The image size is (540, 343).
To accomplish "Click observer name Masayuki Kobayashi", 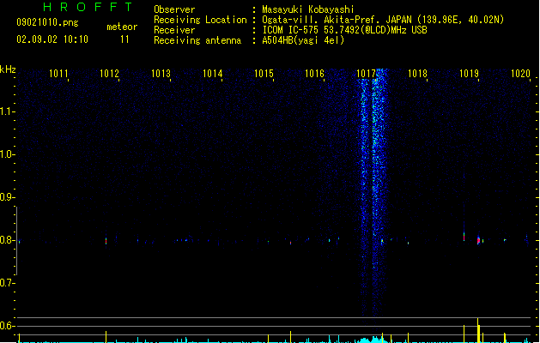I will click(308, 9).
